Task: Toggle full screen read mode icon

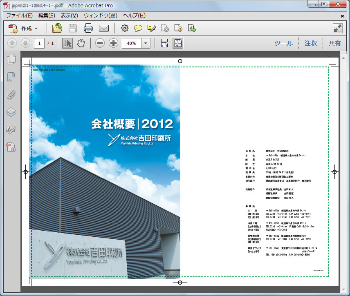Action: [x=337, y=28]
